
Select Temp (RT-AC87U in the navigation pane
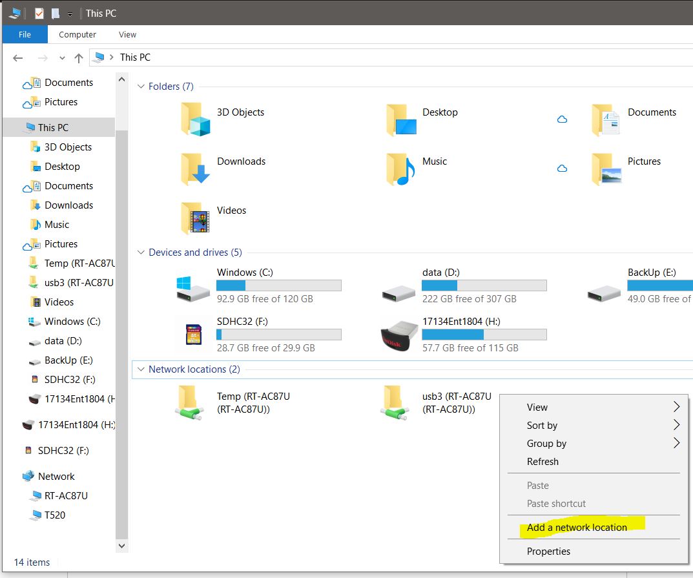[79, 263]
